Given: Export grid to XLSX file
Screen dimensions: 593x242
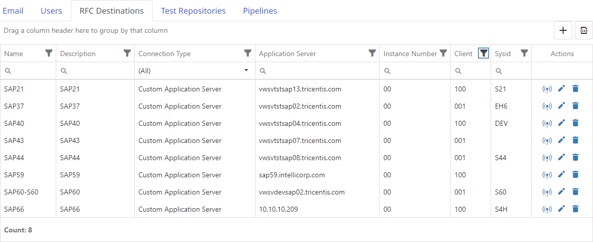Looking at the screenshot, I should click(x=584, y=30).
